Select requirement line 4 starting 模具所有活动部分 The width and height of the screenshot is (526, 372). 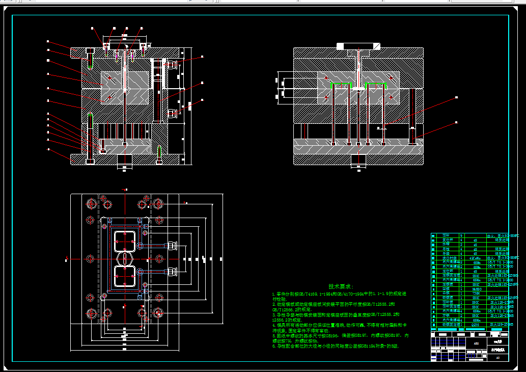[340, 327]
